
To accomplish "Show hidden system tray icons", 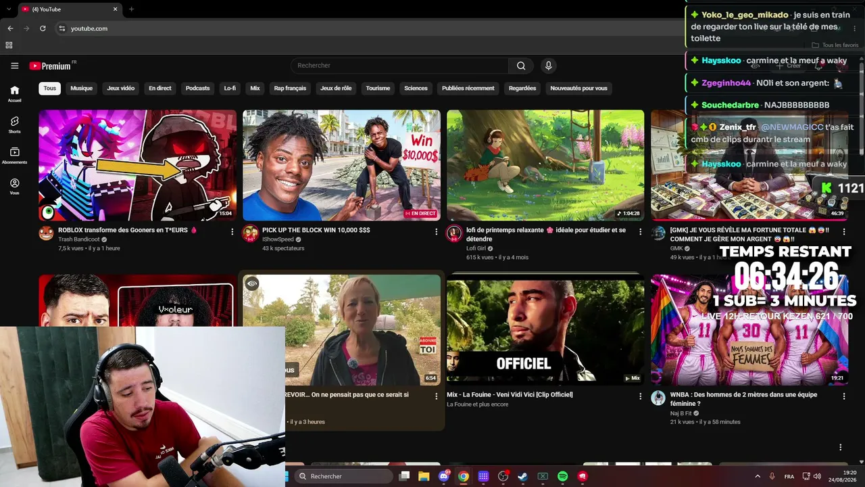I will [x=758, y=476].
